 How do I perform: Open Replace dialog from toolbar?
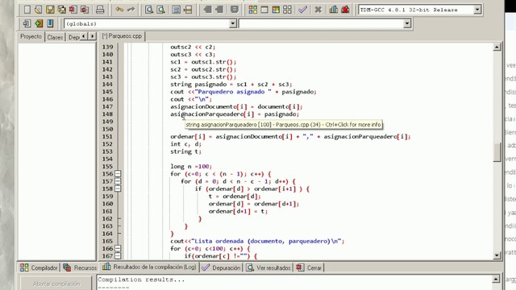pyautogui.click(x=160, y=10)
